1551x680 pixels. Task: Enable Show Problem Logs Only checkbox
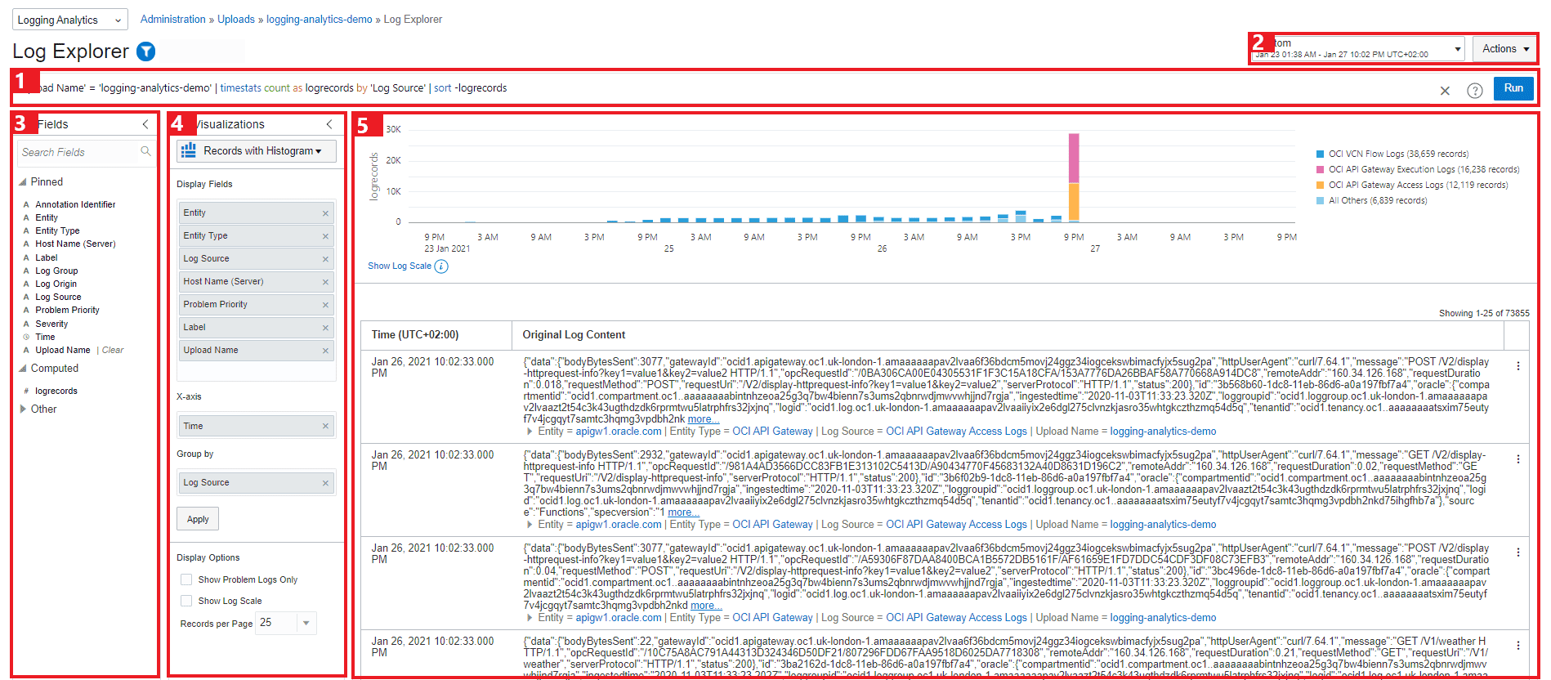click(x=186, y=579)
